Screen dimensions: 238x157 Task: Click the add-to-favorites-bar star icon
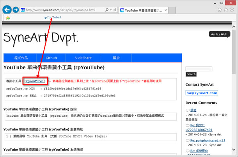click(7, 18)
